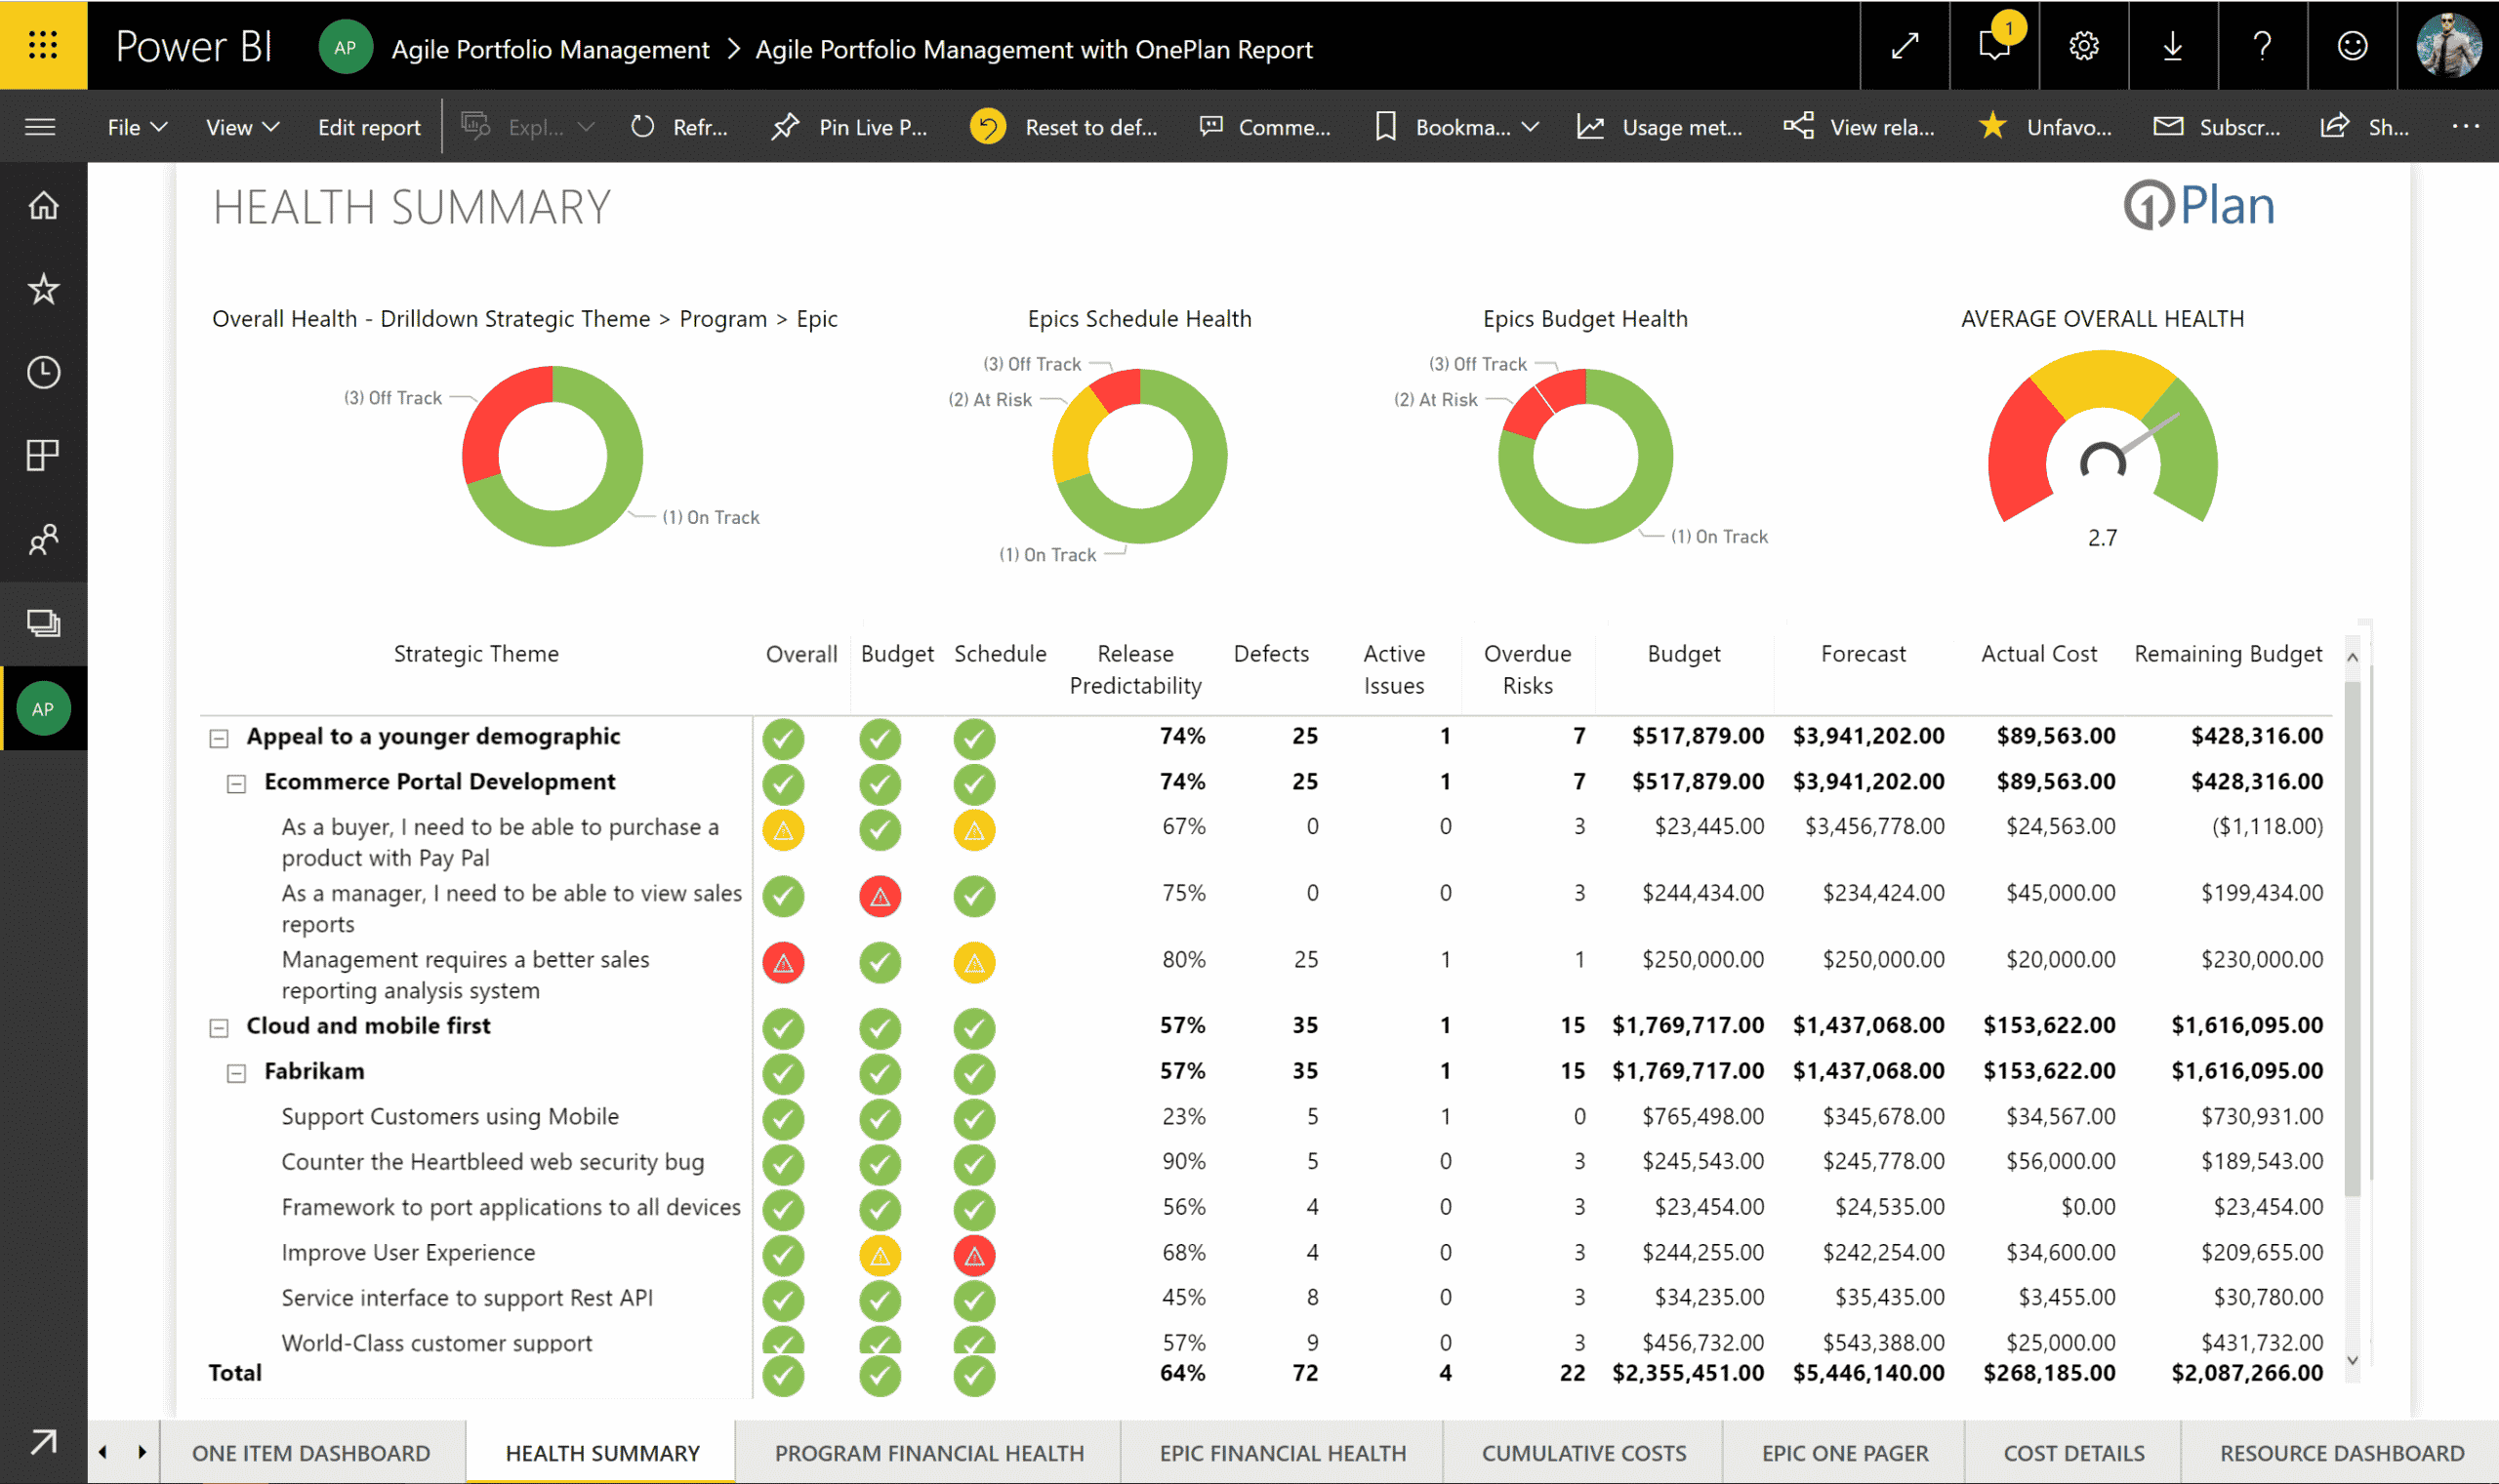Click Edit report button

click(x=369, y=127)
